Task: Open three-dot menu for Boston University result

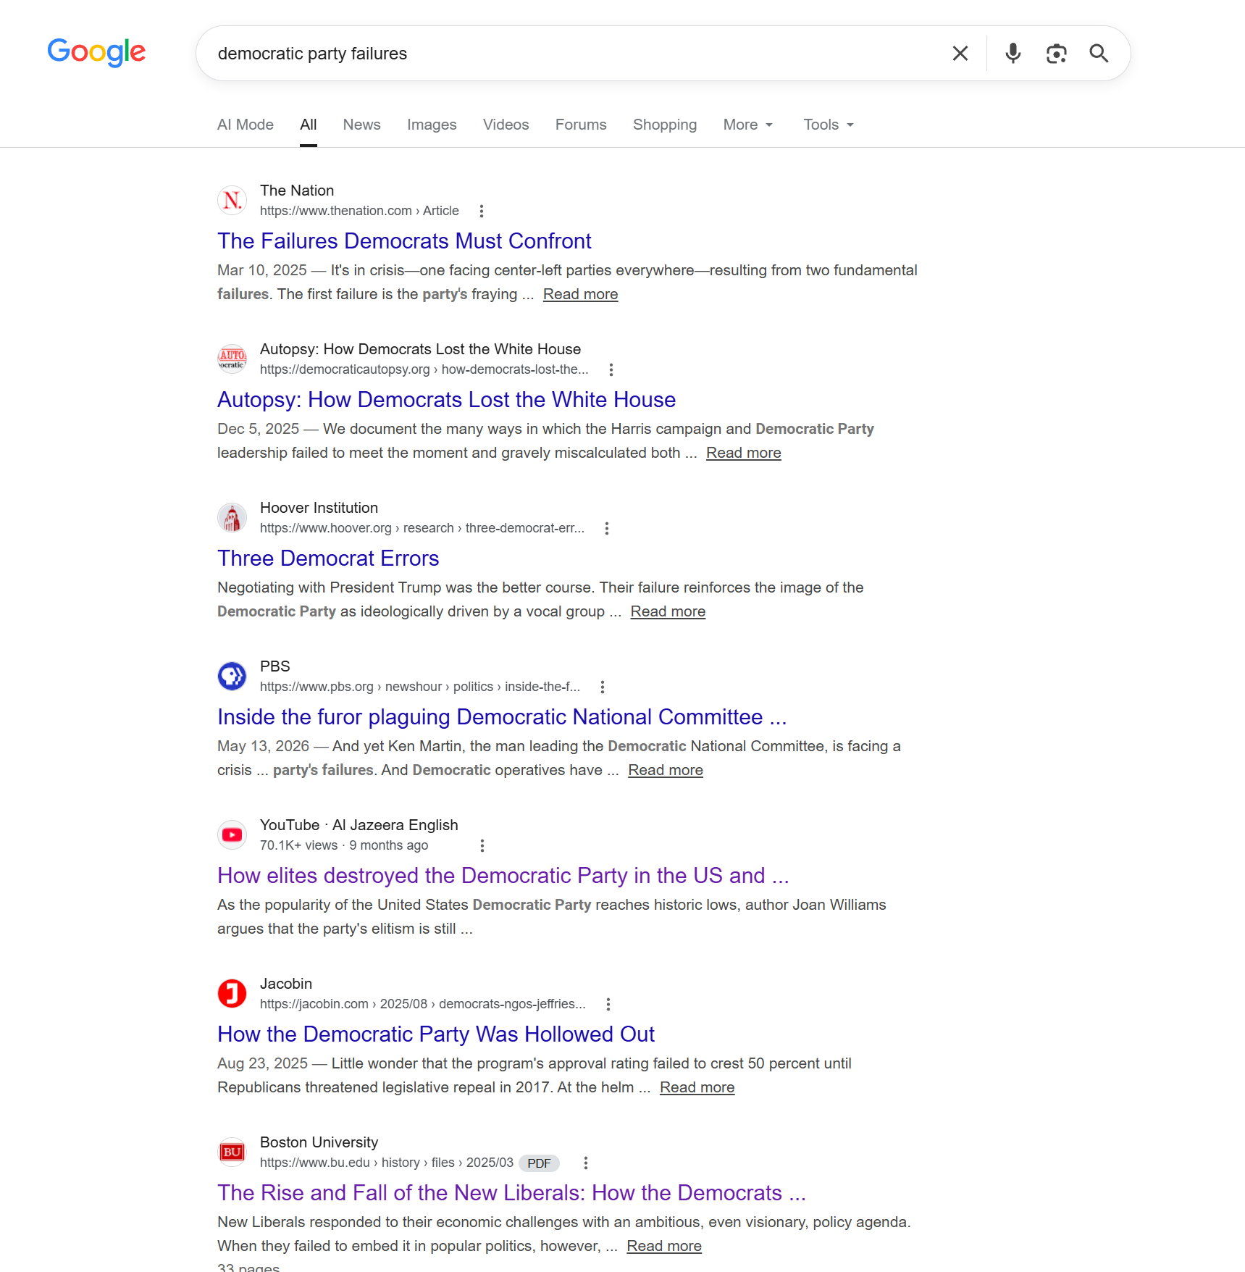Action: pos(586,1163)
